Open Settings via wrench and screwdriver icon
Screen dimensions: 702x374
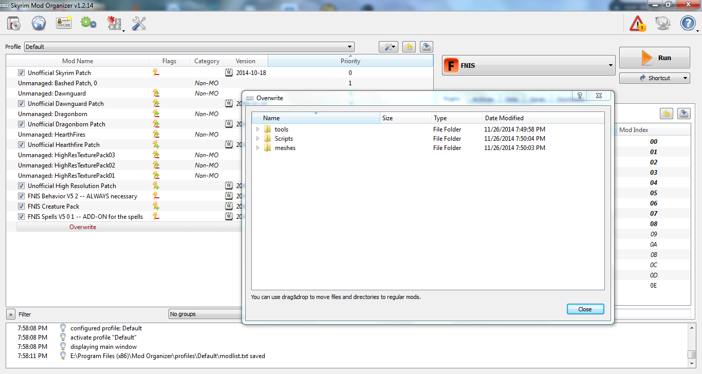(139, 23)
